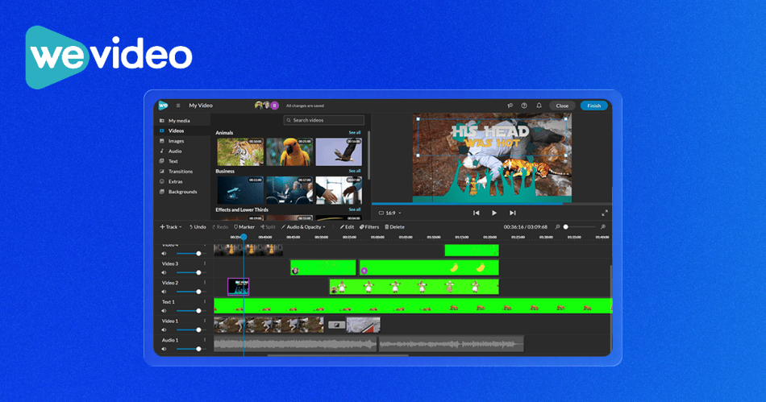This screenshot has height=402, width=766.
Task: Expand the preview to fullscreen
Action: tap(605, 213)
